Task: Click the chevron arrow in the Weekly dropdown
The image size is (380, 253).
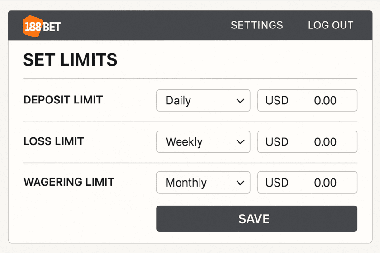Action: tap(240, 142)
